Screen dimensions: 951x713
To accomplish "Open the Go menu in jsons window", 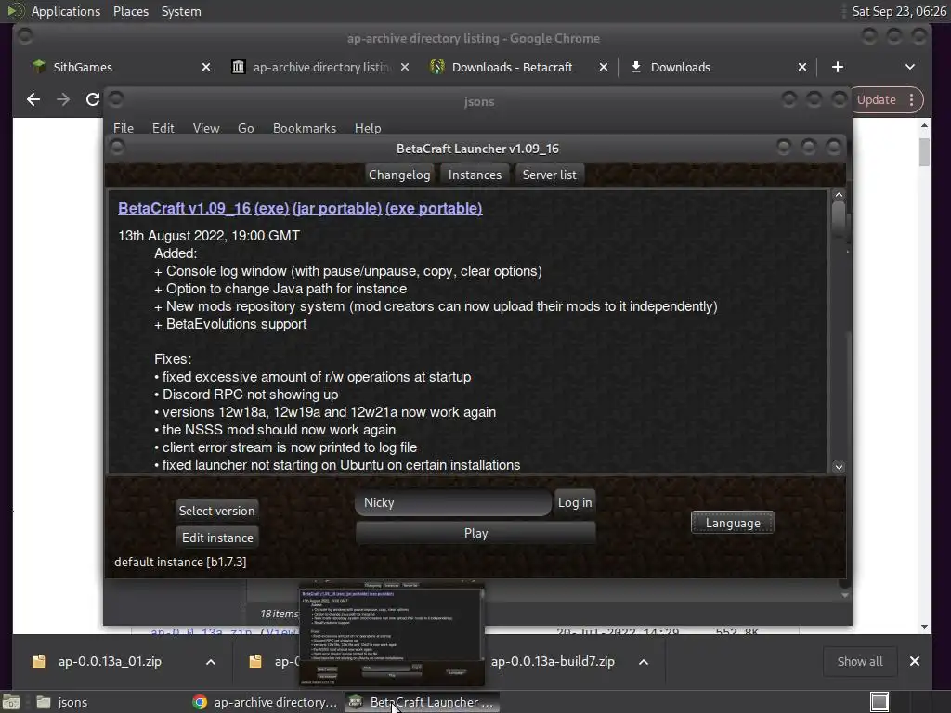I will click(x=245, y=128).
